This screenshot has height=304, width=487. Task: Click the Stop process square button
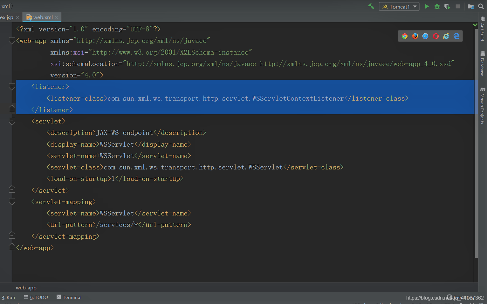[458, 6]
